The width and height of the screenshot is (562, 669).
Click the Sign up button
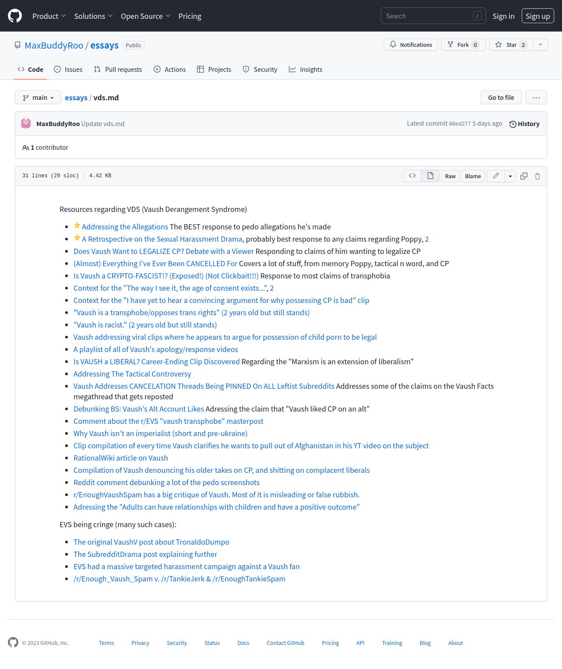click(x=538, y=16)
